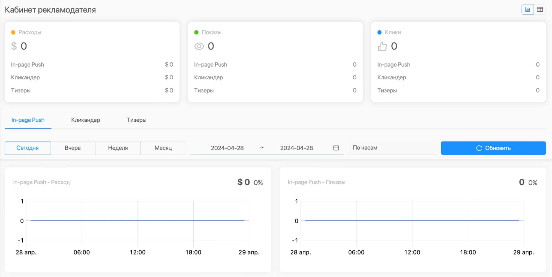Open the date range calendar icon
The image size is (552, 277).
[x=336, y=148]
